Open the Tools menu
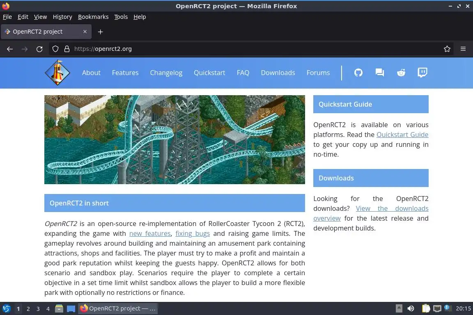 121,17
